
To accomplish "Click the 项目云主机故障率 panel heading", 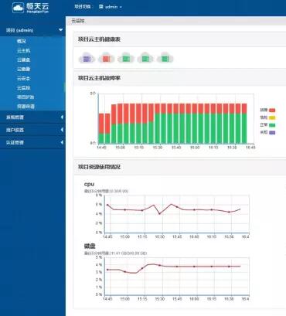I will click(99, 78).
